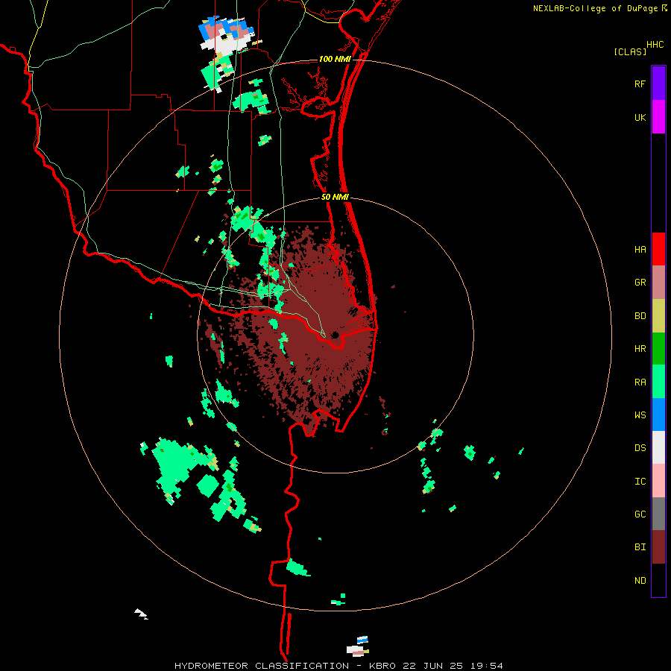Click the DS white legend color block

click(x=658, y=447)
